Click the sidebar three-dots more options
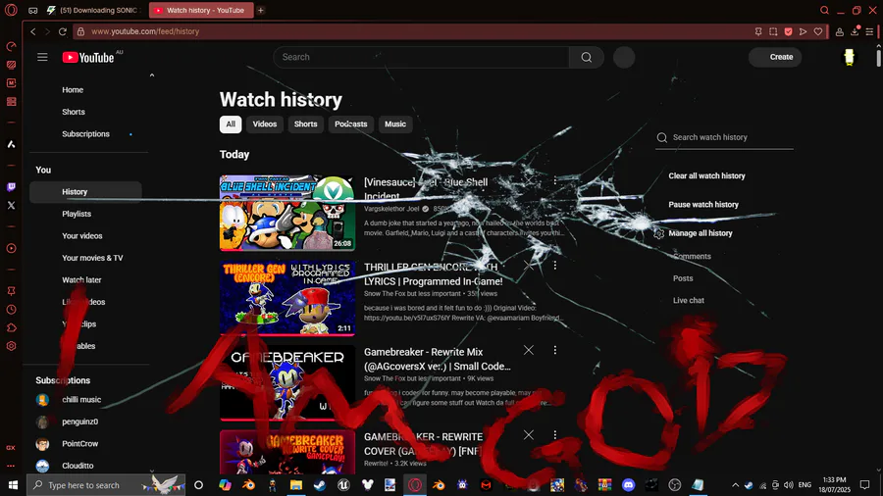The image size is (883, 496). click(x=11, y=466)
